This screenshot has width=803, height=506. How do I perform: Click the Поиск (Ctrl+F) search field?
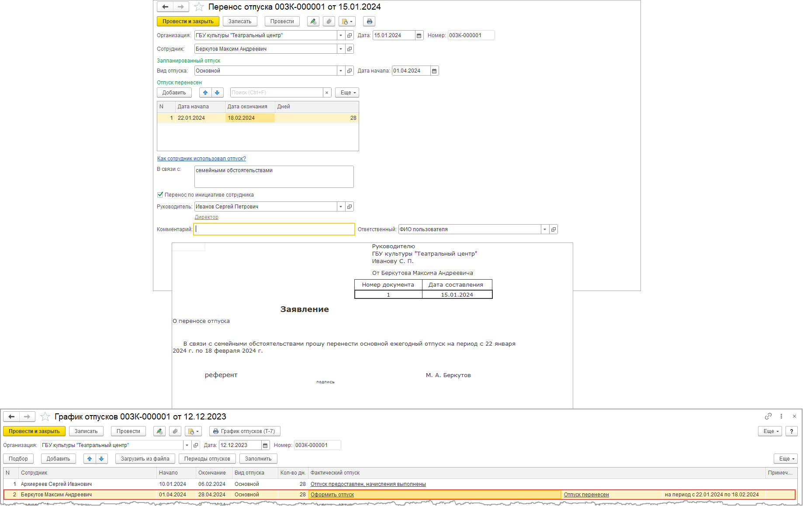pos(277,93)
